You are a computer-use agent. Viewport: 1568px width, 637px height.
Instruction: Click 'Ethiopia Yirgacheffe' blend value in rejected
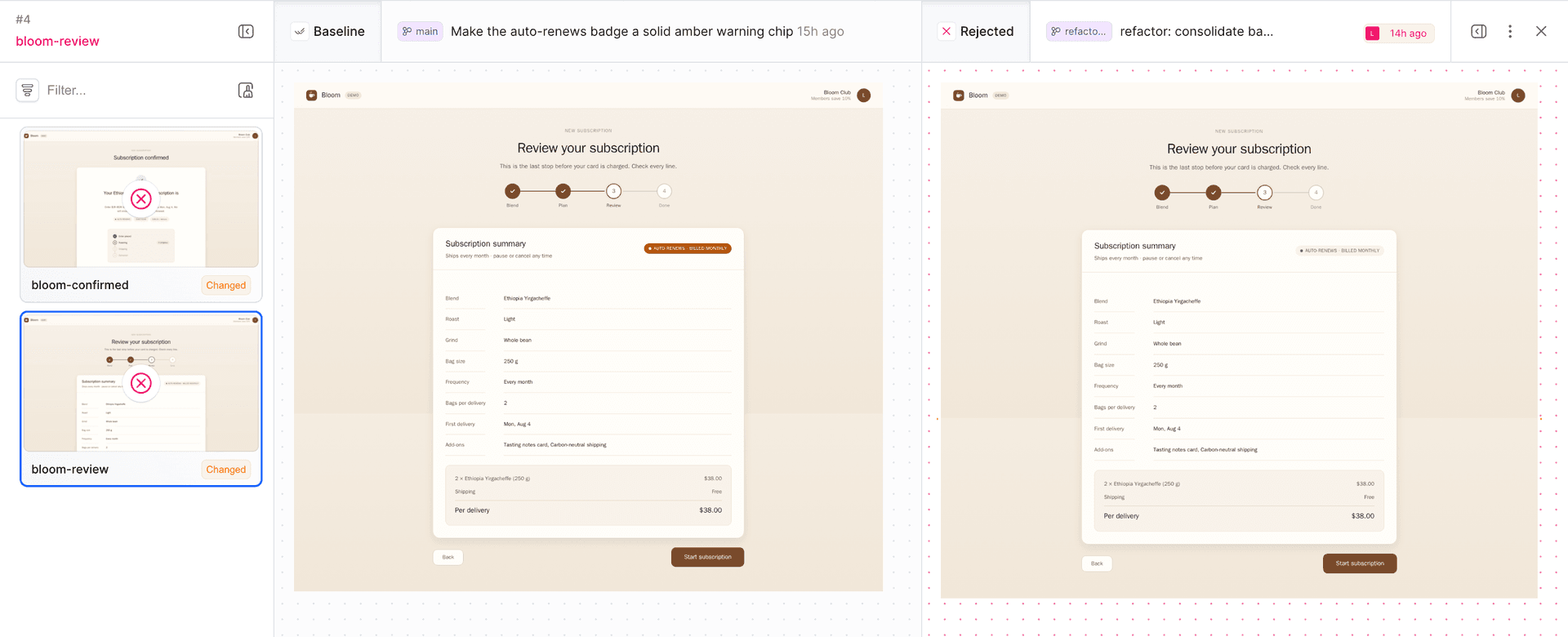[1177, 301]
